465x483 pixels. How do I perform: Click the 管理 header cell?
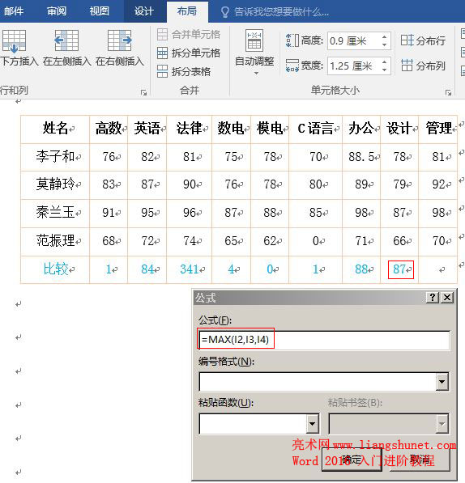click(438, 129)
